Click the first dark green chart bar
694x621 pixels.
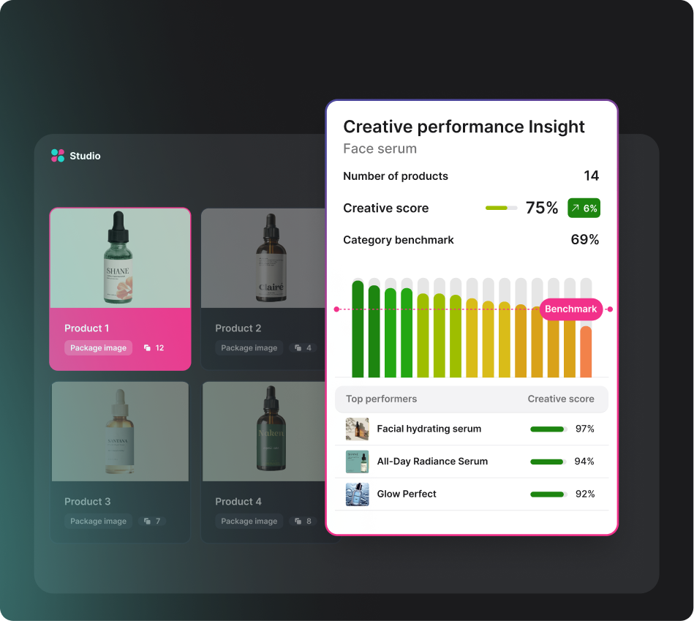point(358,329)
